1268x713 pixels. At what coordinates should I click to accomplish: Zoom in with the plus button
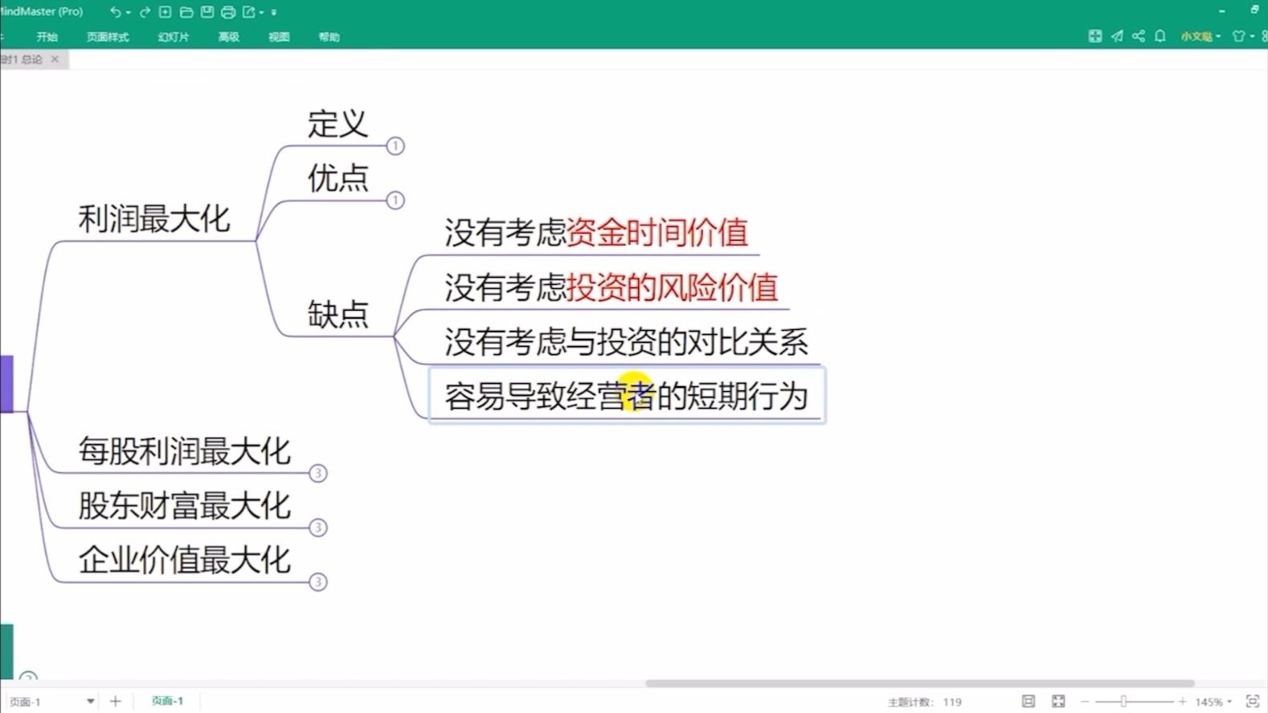pyautogui.click(x=1183, y=702)
